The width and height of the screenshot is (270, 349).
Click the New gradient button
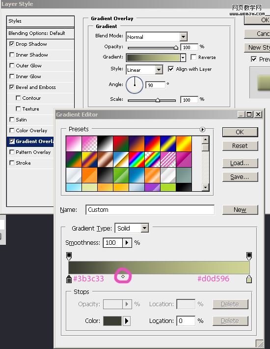click(240, 210)
